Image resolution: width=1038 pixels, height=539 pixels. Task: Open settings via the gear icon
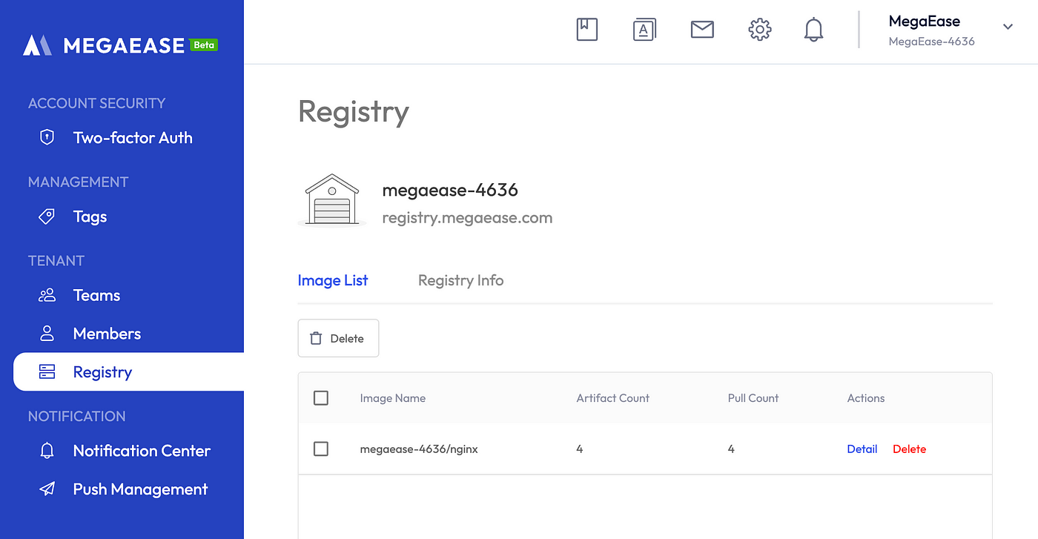pyautogui.click(x=759, y=30)
